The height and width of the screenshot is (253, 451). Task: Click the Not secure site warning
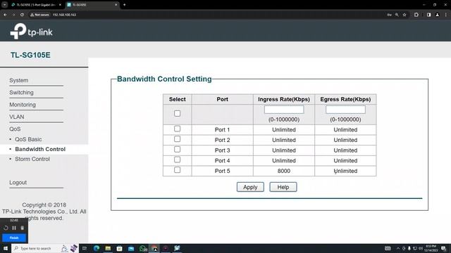pyautogui.click(x=39, y=15)
